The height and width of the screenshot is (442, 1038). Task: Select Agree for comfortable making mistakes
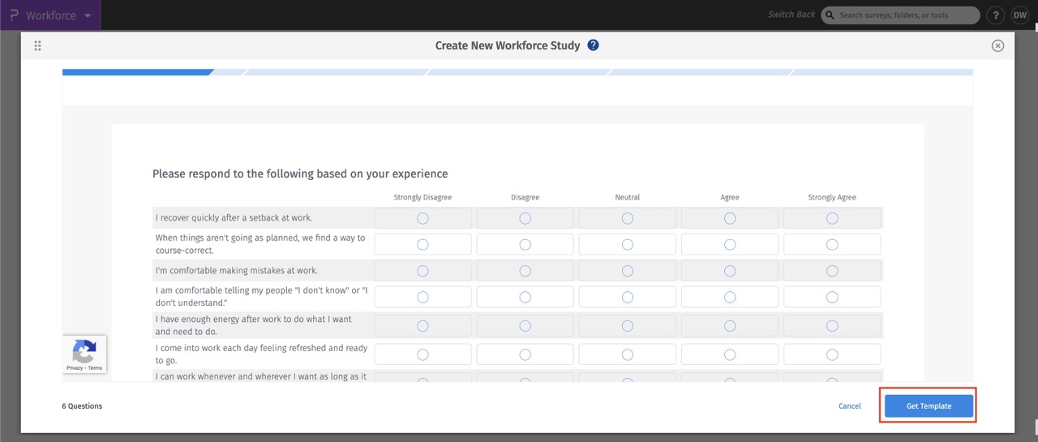coord(730,271)
